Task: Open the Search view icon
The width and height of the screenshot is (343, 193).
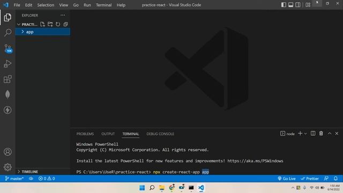Action: click(x=8, y=33)
